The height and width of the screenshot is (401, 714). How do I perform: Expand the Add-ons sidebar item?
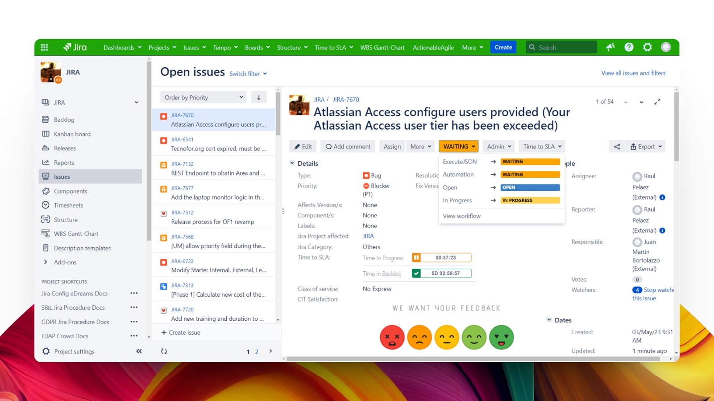46,262
